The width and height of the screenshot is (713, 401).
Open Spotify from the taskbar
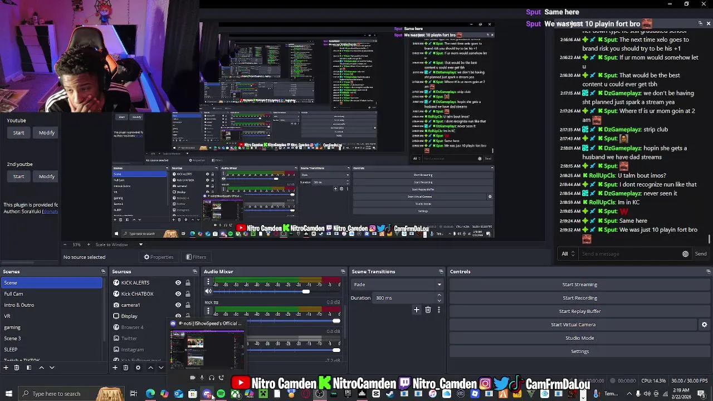tap(221, 394)
